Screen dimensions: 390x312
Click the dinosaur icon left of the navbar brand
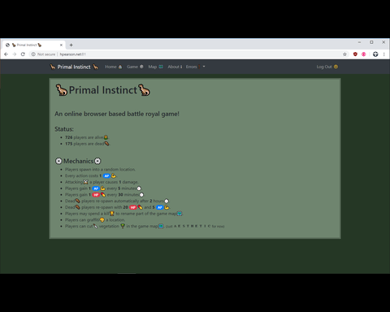click(53, 67)
